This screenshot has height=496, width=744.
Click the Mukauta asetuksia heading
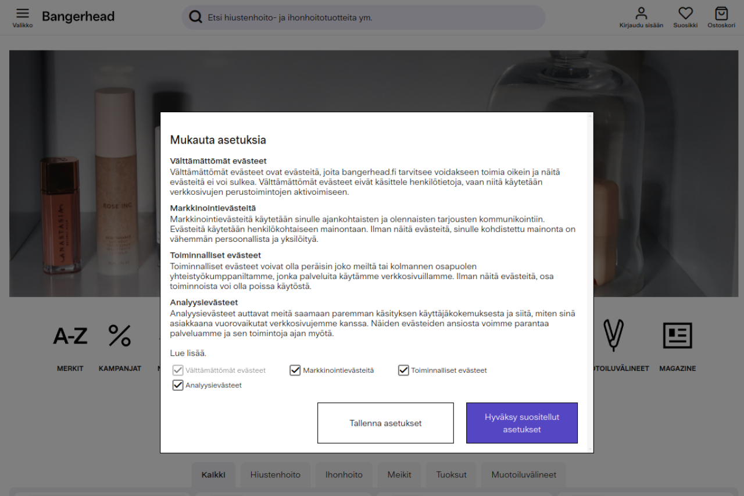click(218, 140)
